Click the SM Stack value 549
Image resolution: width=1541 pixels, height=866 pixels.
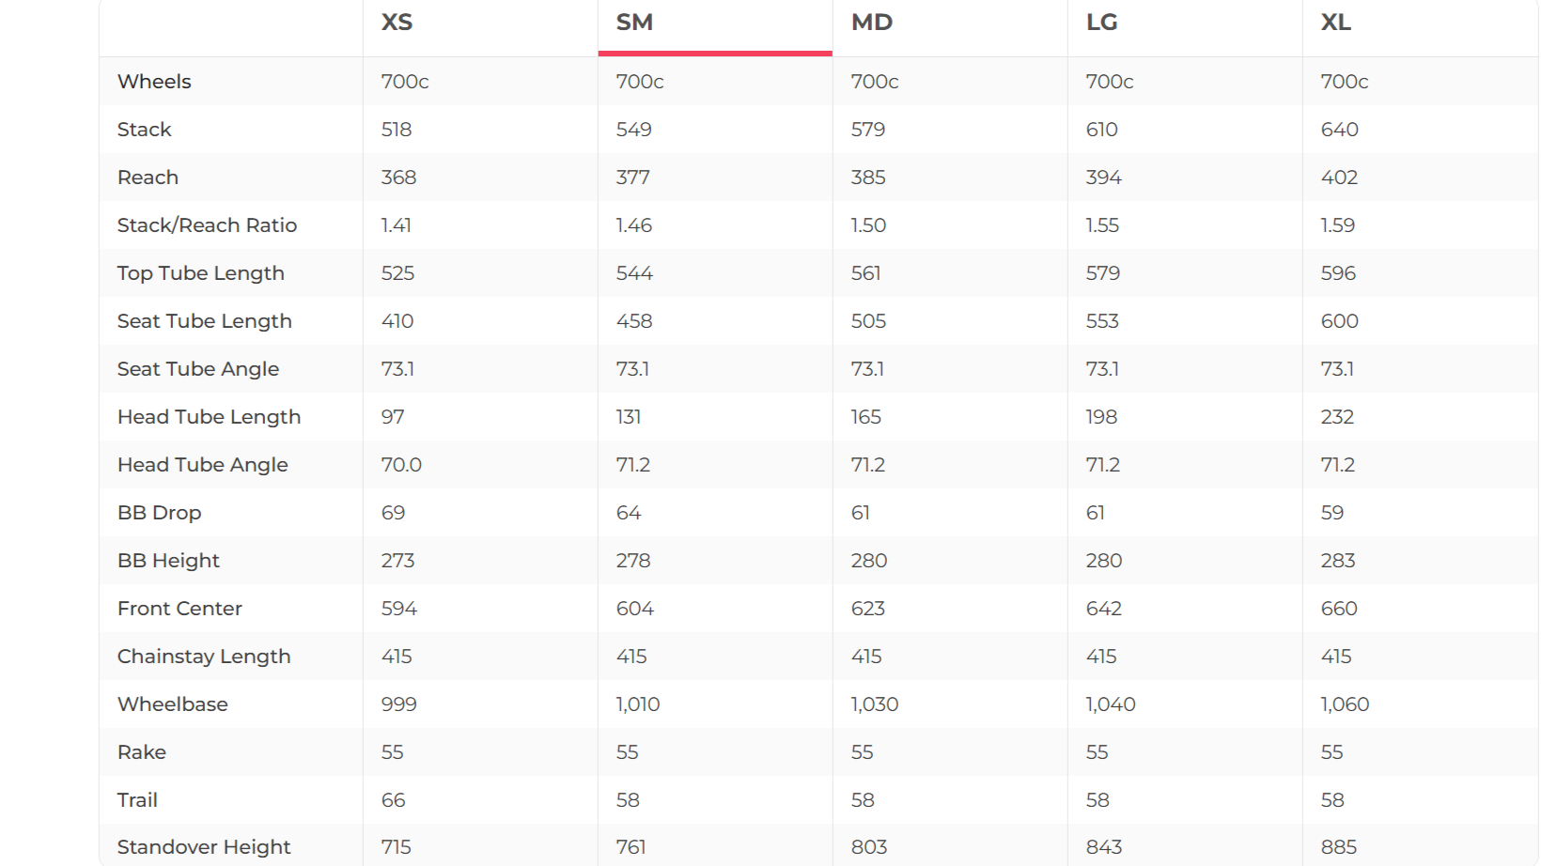pyautogui.click(x=633, y=130)
